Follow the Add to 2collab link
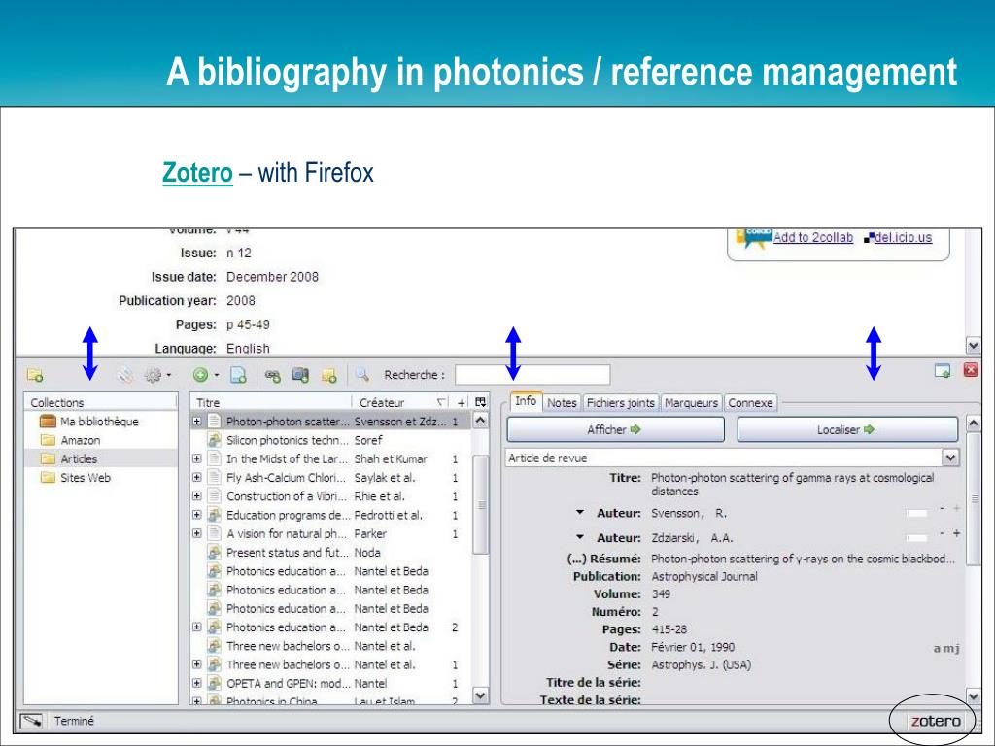Screen dimensions: 995x746 (813, 237)
